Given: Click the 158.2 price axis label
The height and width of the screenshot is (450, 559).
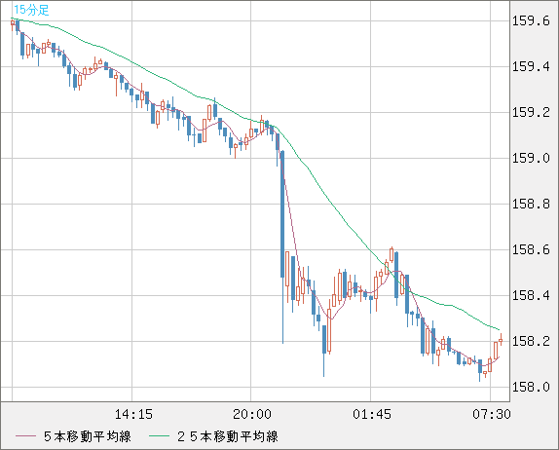Looking at the screenshot, I should click(531, 342).
